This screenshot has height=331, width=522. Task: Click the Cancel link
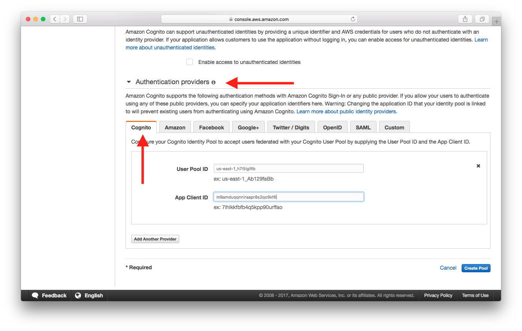(448, 268)
